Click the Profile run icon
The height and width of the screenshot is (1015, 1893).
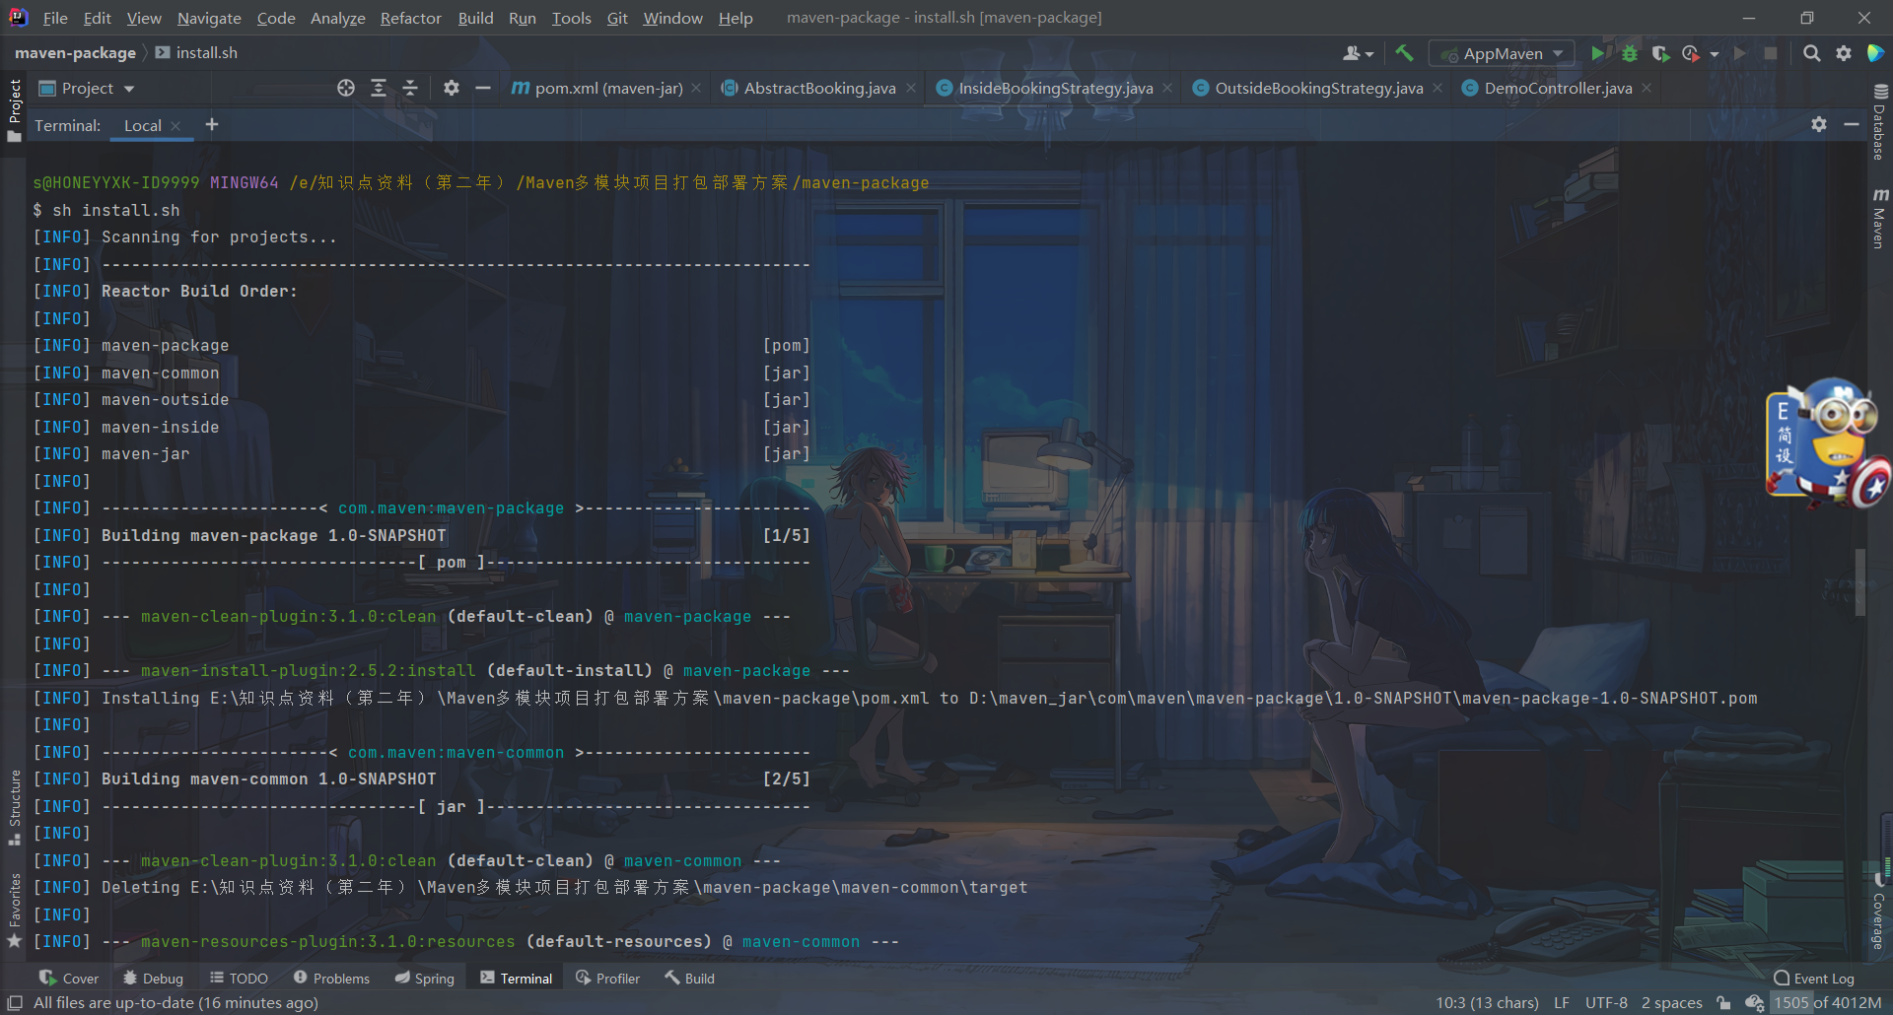coord(1691,53)
